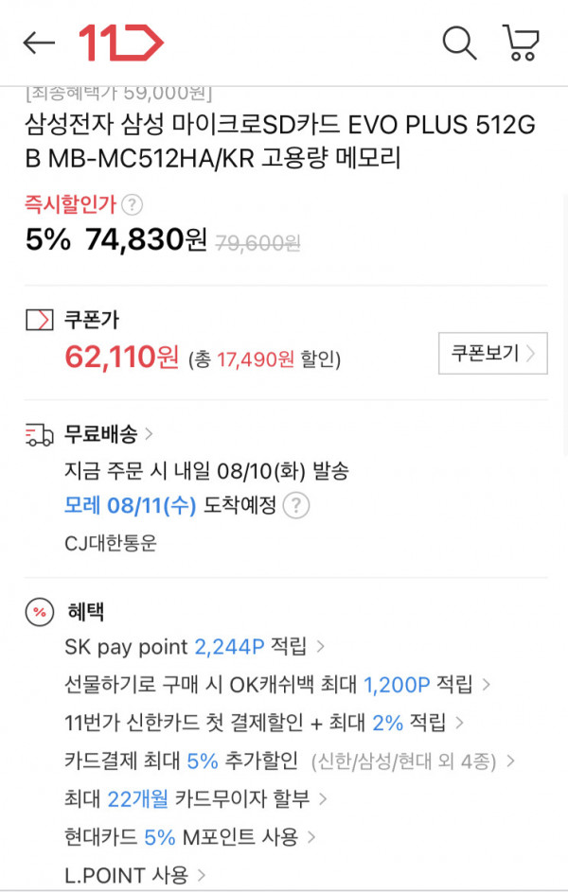Open 현대카드 5% M포인트 사용 details
Screen dimensions: 568x892
coord(189,837)
